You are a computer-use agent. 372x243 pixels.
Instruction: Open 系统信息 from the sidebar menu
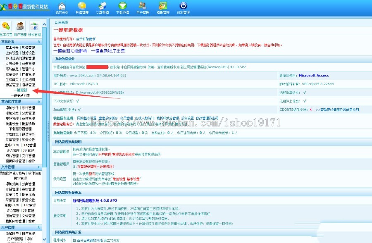click(x=12, y=69)
